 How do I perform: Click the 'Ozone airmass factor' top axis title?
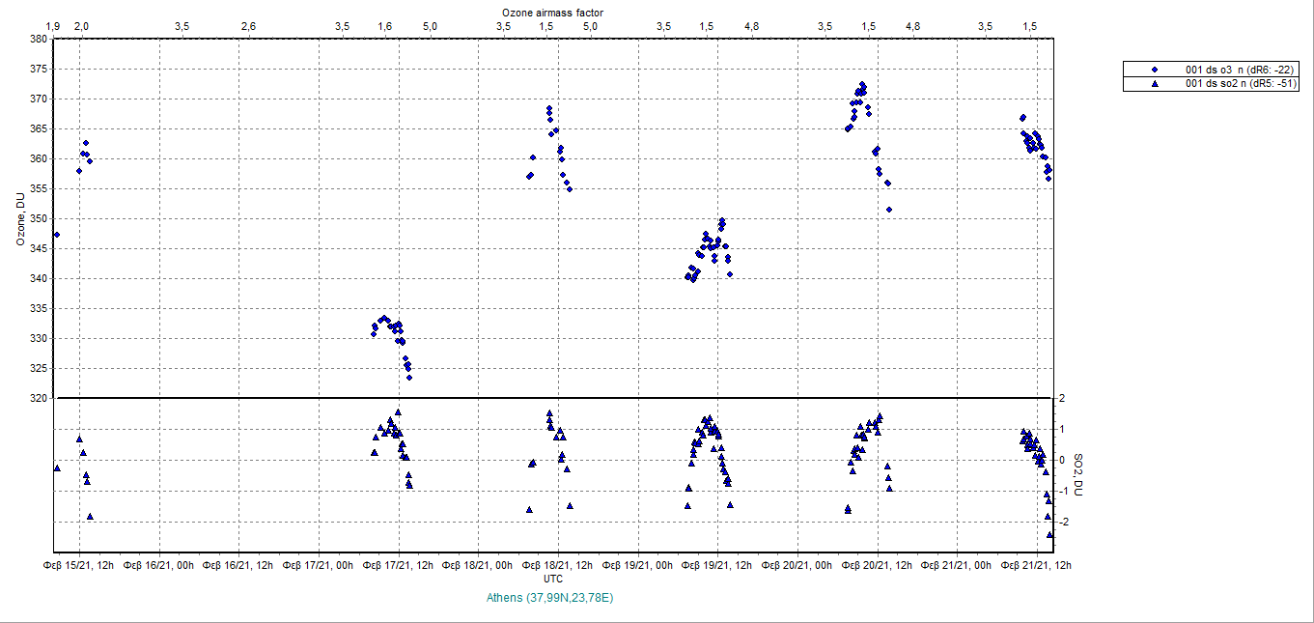click(553, 11)
